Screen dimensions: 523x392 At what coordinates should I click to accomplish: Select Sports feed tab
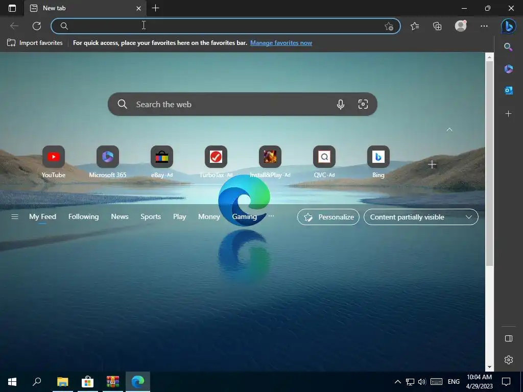point(151,216)
